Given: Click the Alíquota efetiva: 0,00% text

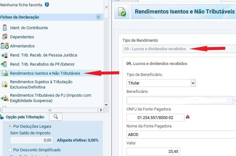Looking at the screenshot, I should pyautogui.click(x=78, y=140).
